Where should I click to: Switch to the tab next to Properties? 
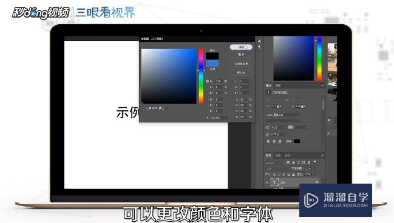pyautogui.click(x=278, y=85)
